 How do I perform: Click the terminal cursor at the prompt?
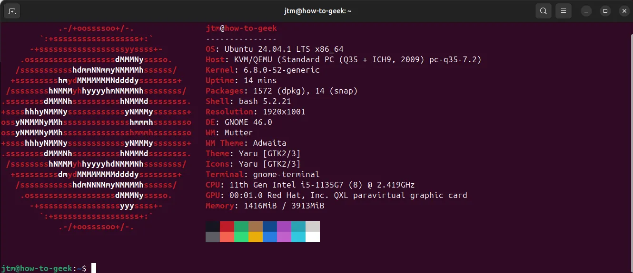[94, 268]
